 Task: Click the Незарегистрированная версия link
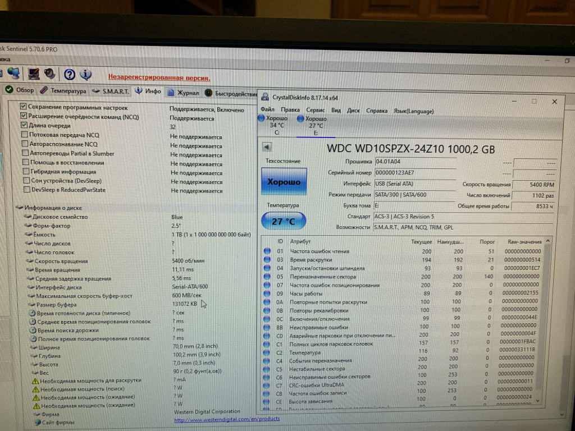click(159, 77)
